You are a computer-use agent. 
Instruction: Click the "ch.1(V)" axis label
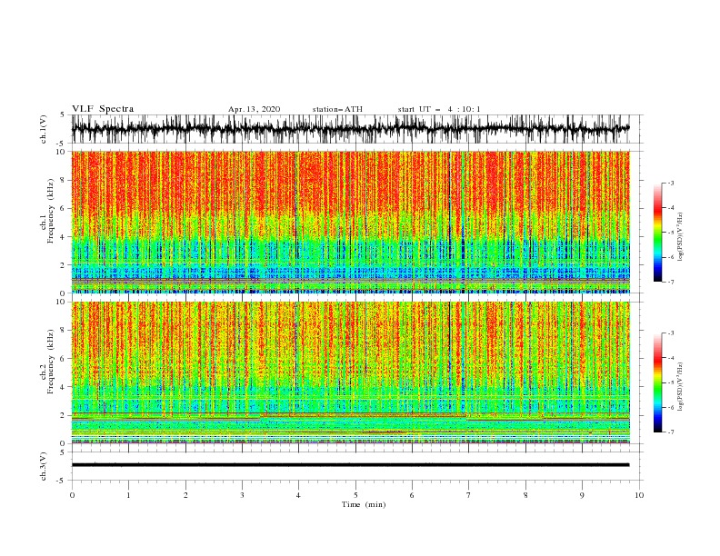click(x=44, y=129)
